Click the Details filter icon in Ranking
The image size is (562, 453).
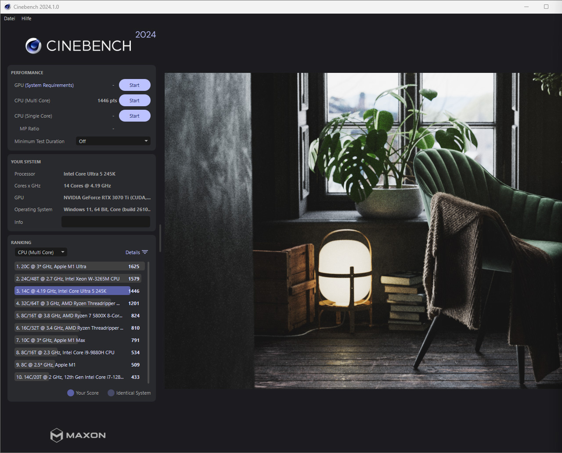[x=145, y=252]
